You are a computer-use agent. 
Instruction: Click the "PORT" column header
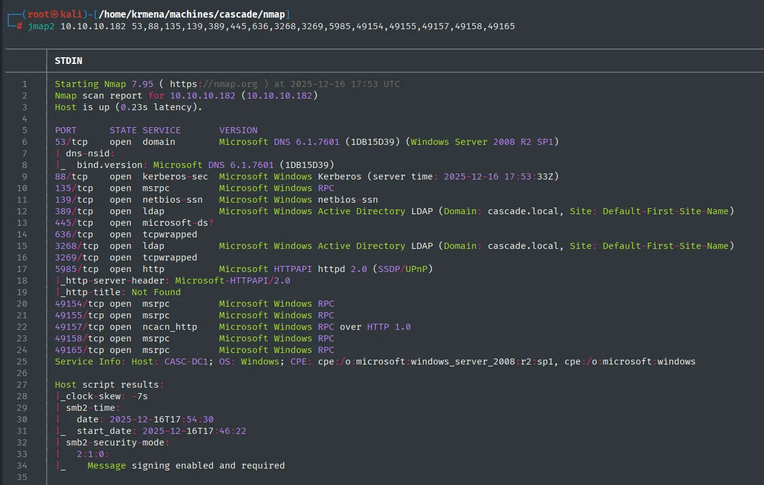(66, 130)
